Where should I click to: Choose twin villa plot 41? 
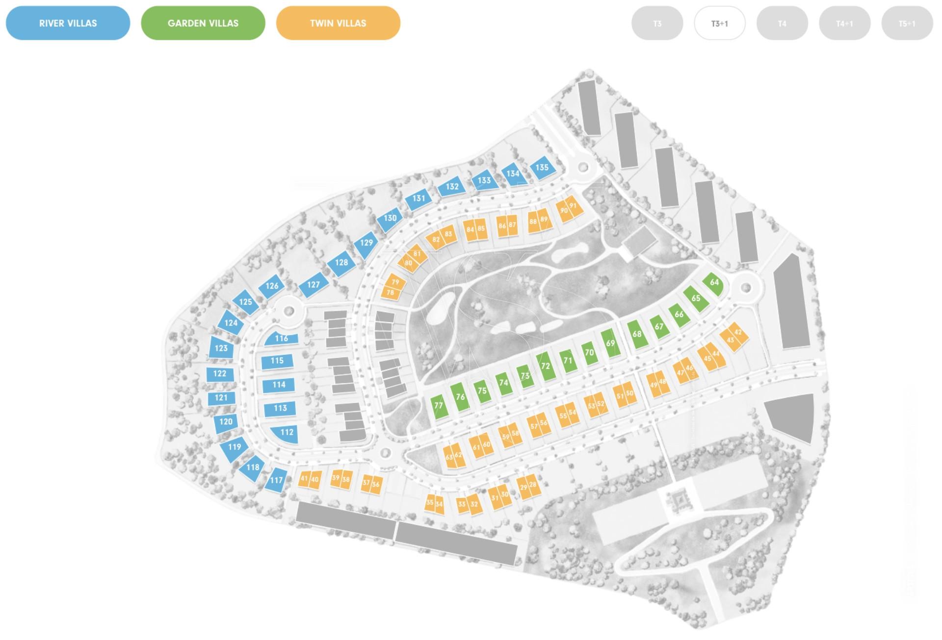click(304, 479)
